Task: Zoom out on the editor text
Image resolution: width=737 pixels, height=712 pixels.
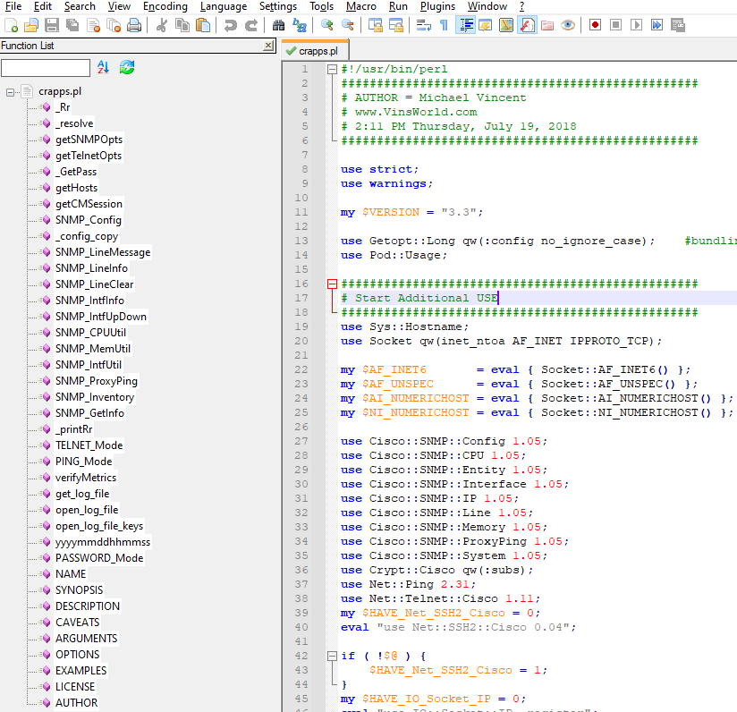Action: pos(348,25)
